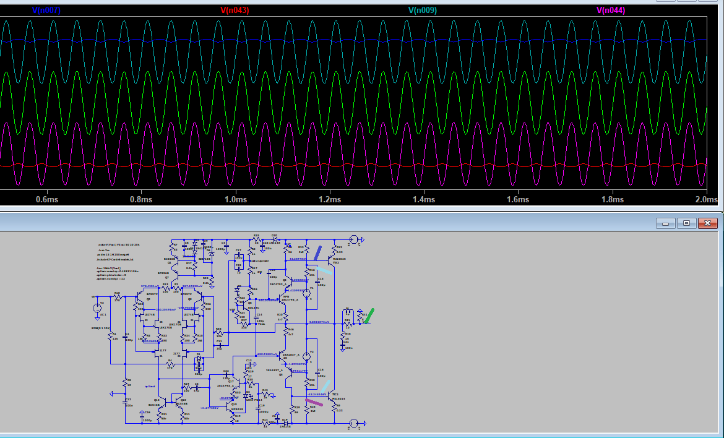This screenshot has width=724, height=438.
Task: Select inductor L1 near the output
Action: [x=348, y=312]
